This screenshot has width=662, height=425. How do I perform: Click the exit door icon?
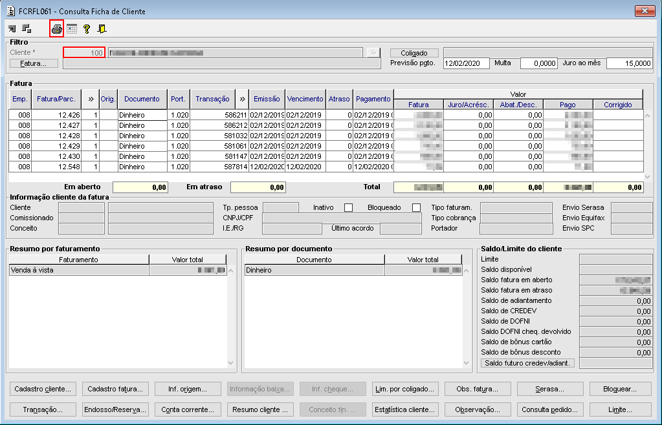[102, 28]
